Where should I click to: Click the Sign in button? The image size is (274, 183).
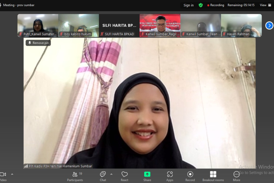point(189,5)
